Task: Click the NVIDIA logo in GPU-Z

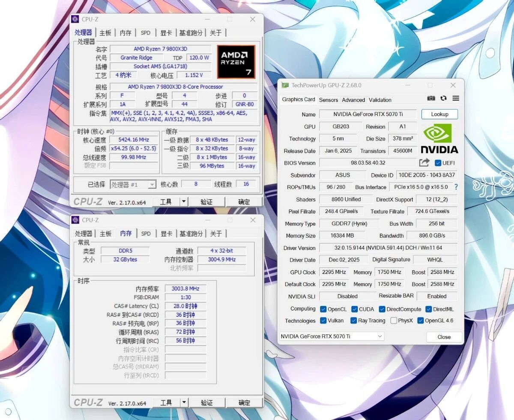Action: (439, 139)
